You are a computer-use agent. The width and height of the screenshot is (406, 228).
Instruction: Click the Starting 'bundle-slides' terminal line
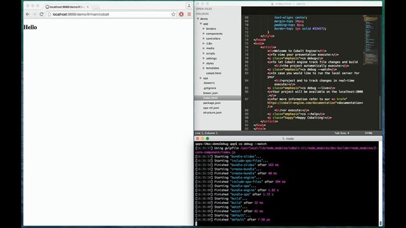pos(228,156)
